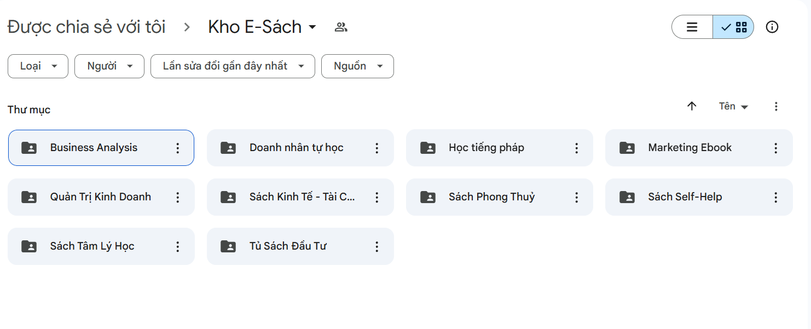Click the folder icon of Sách Self-Help
Image resolution: width=811 pixels, height=329 pixels.
[x=627, y=197]
